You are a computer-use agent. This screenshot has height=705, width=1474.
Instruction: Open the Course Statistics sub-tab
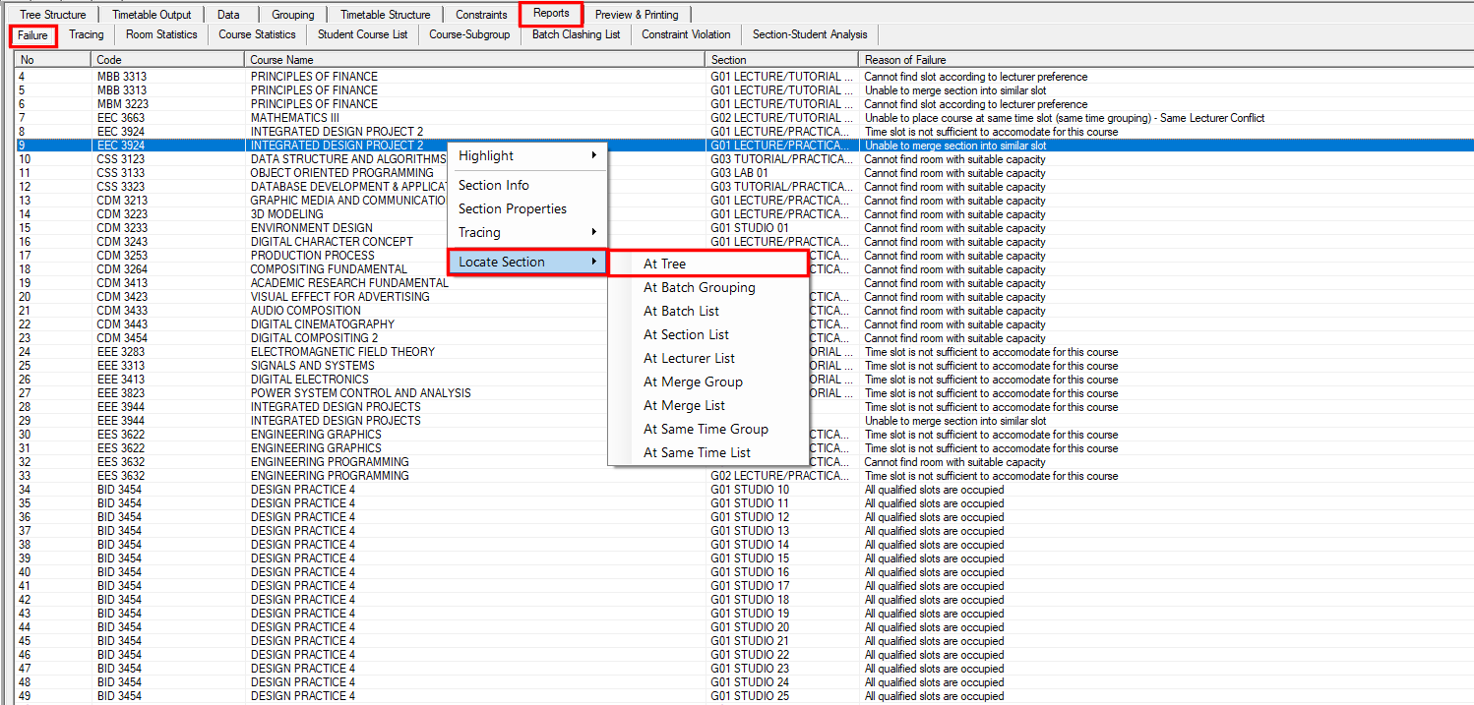click(x=257, y=34)
